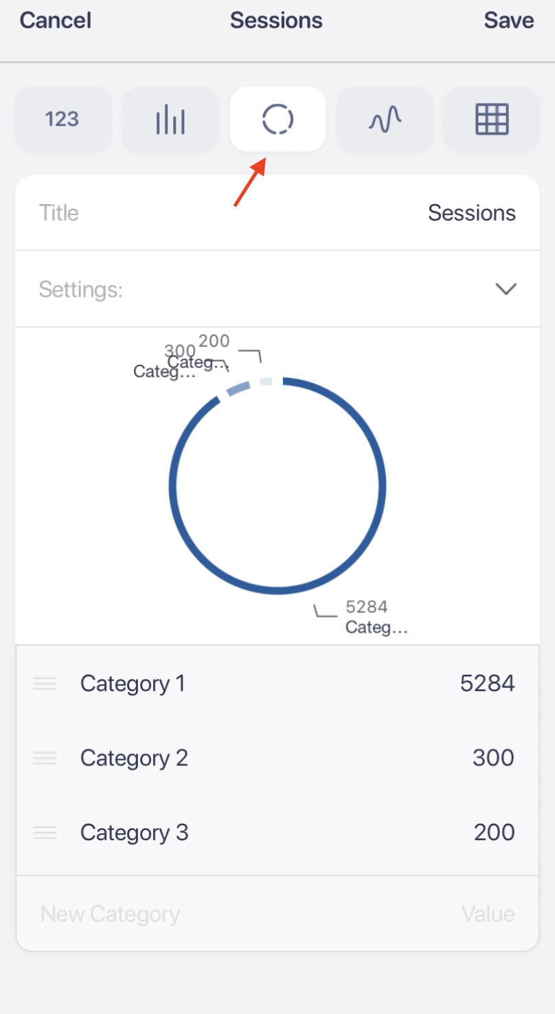Edit the Category 2 value 300

(x=493, y=758)
